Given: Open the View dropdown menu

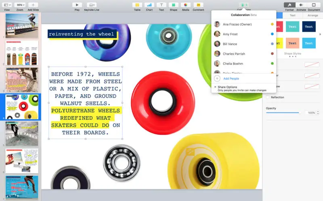Looking at the screenshot, I should [x=8, y=5].
